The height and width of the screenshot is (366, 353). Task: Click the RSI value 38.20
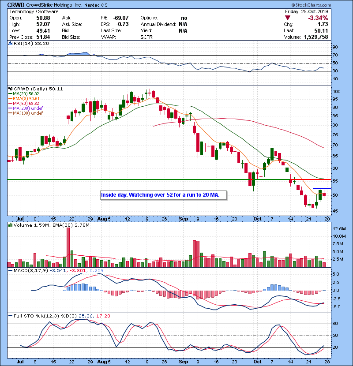42,43
